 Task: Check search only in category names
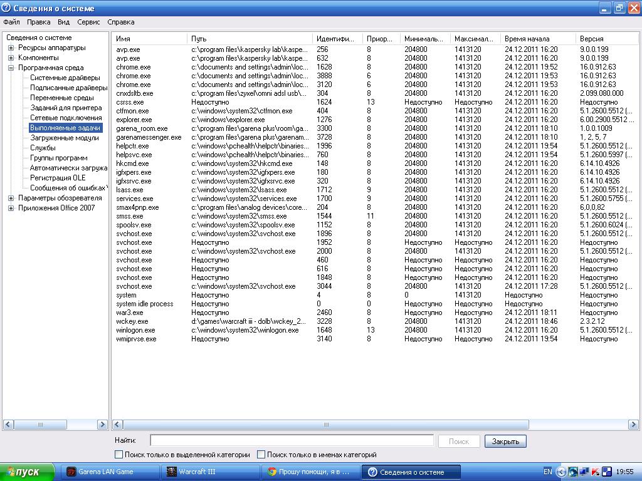[x=261, y=455]
